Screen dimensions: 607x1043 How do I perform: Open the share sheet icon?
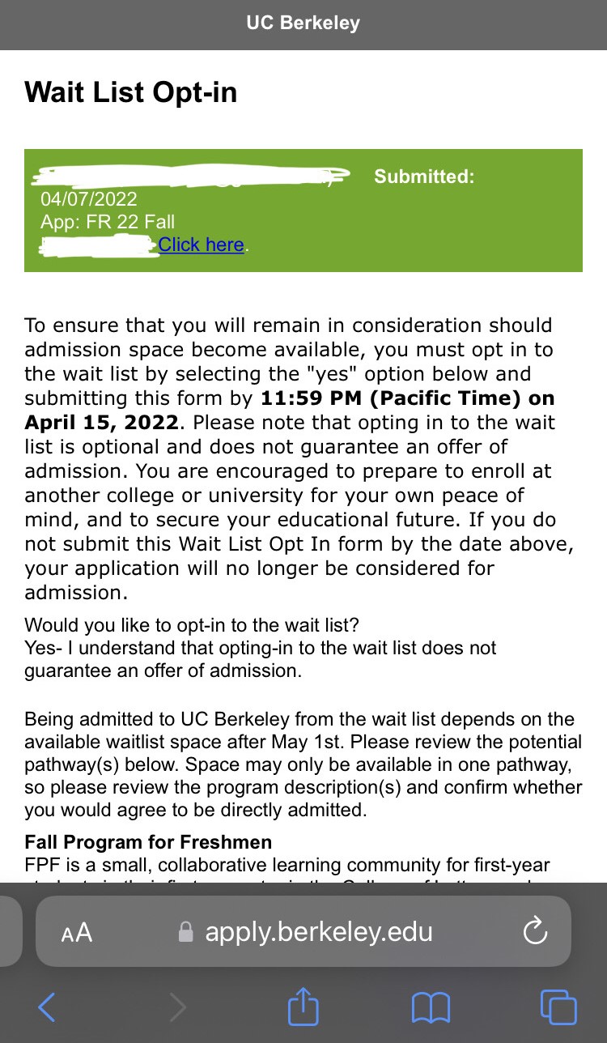tap(303, 1007)
